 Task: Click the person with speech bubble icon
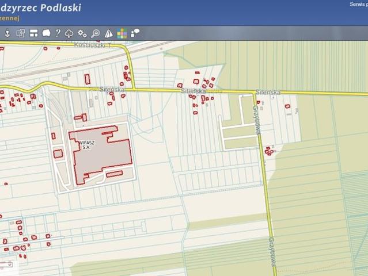[135, 33]
